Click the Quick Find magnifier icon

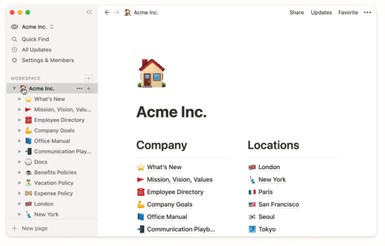15,39
